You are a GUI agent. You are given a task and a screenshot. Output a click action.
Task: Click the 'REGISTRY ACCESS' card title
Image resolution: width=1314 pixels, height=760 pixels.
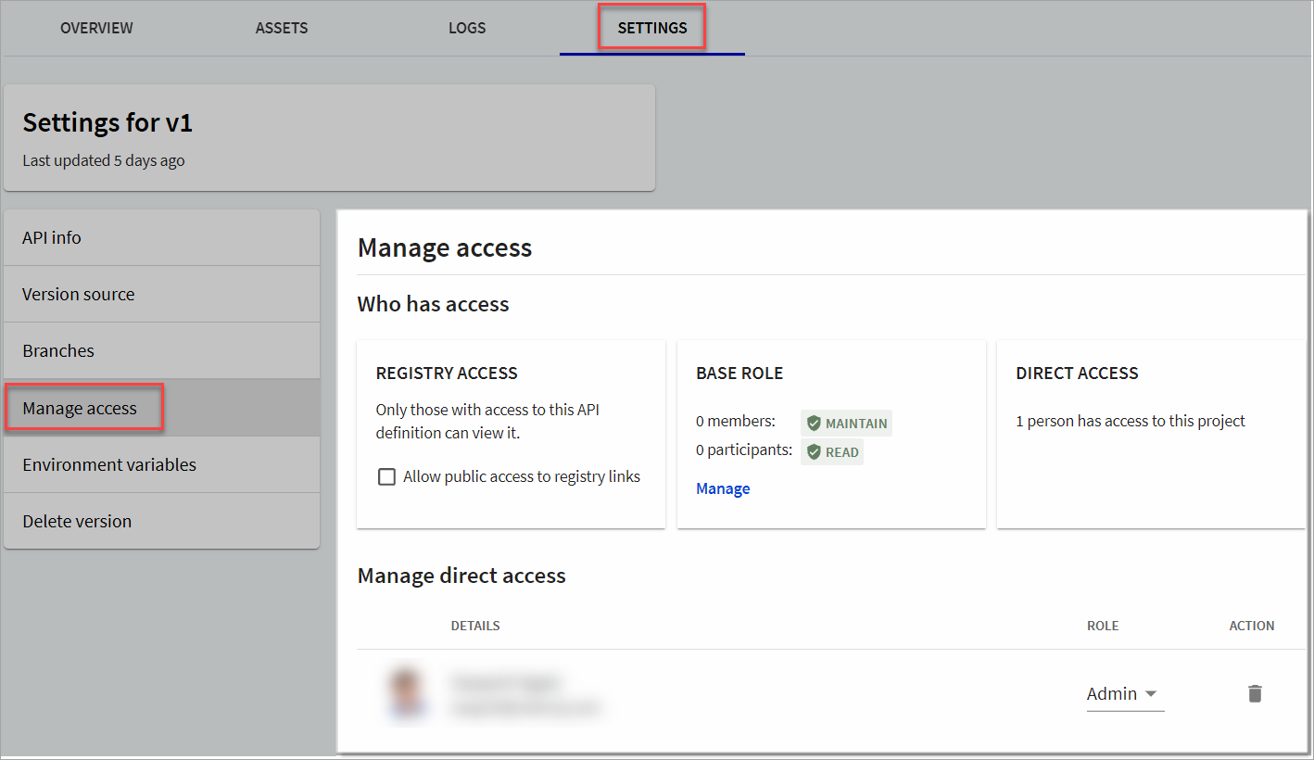tap(447, 374)
